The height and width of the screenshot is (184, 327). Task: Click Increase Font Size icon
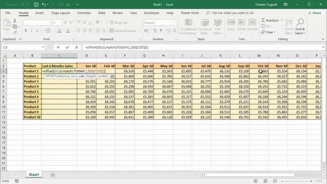coord(65,22)
